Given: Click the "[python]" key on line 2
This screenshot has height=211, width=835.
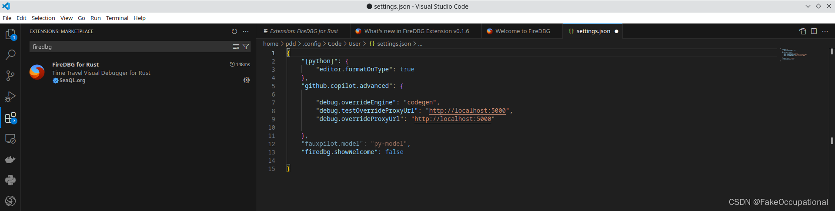Looking at the screenshot, I should click(x=319, y=61).
